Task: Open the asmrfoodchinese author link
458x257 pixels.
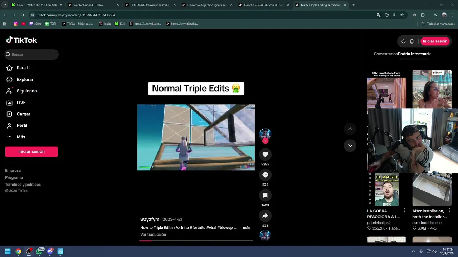Action: click(427, 223)
